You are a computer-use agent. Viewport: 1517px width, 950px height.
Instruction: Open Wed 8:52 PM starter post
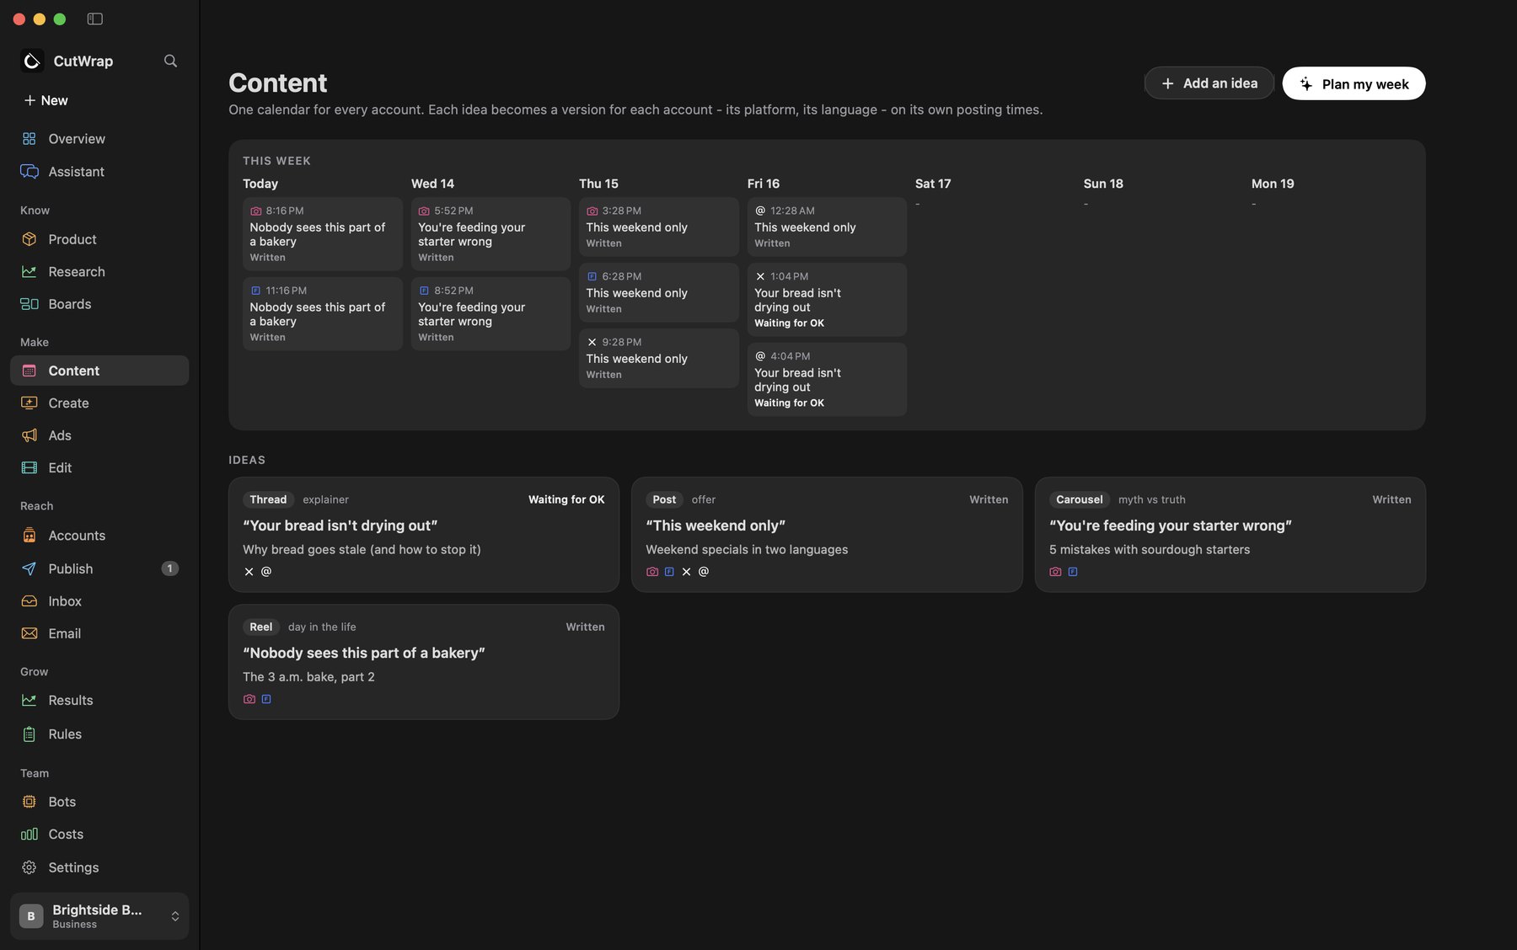coord(490,314)
